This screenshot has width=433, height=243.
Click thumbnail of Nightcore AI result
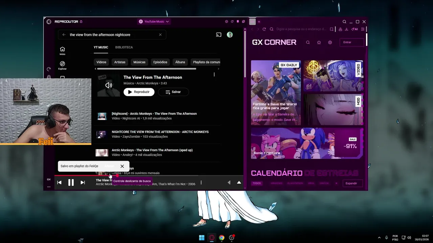click(x=102, y=116)
